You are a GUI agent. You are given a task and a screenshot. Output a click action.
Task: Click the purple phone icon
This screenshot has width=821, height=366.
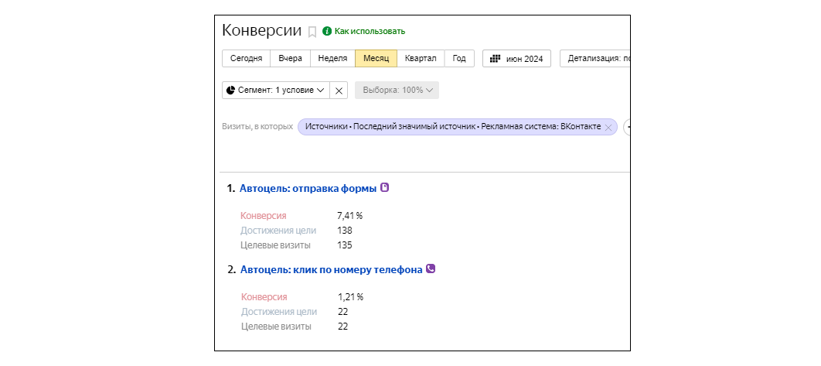pos(431,269)
